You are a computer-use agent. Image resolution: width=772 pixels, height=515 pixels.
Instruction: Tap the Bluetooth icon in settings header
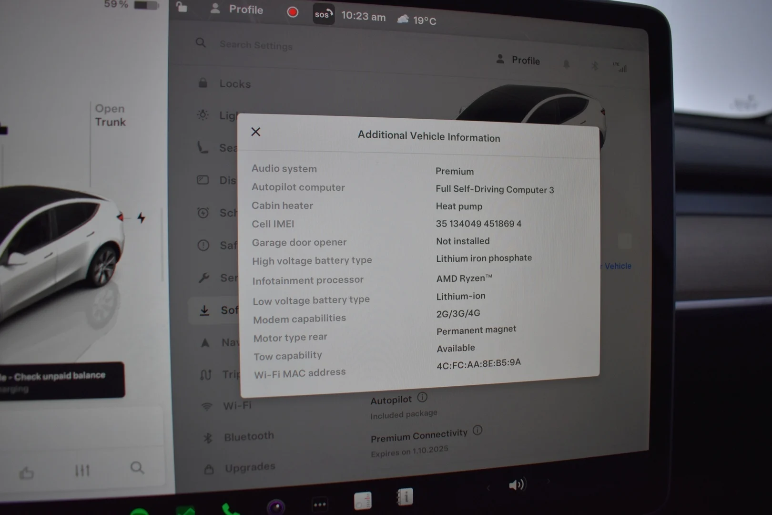click(x=594, y=66)
